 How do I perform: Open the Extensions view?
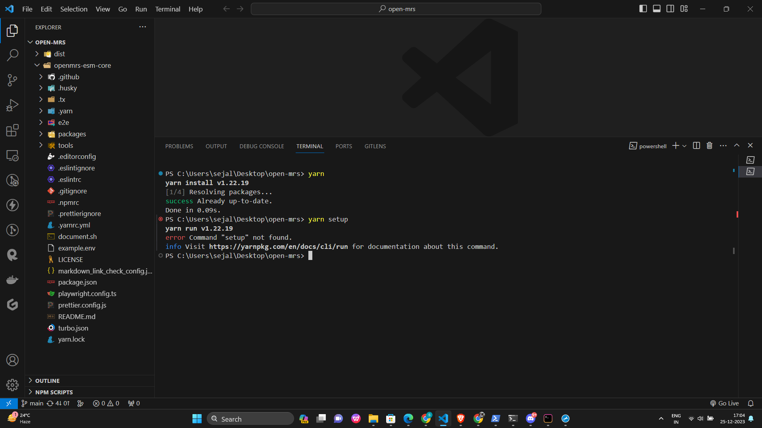pyautogui.click(x=12, y=130)
